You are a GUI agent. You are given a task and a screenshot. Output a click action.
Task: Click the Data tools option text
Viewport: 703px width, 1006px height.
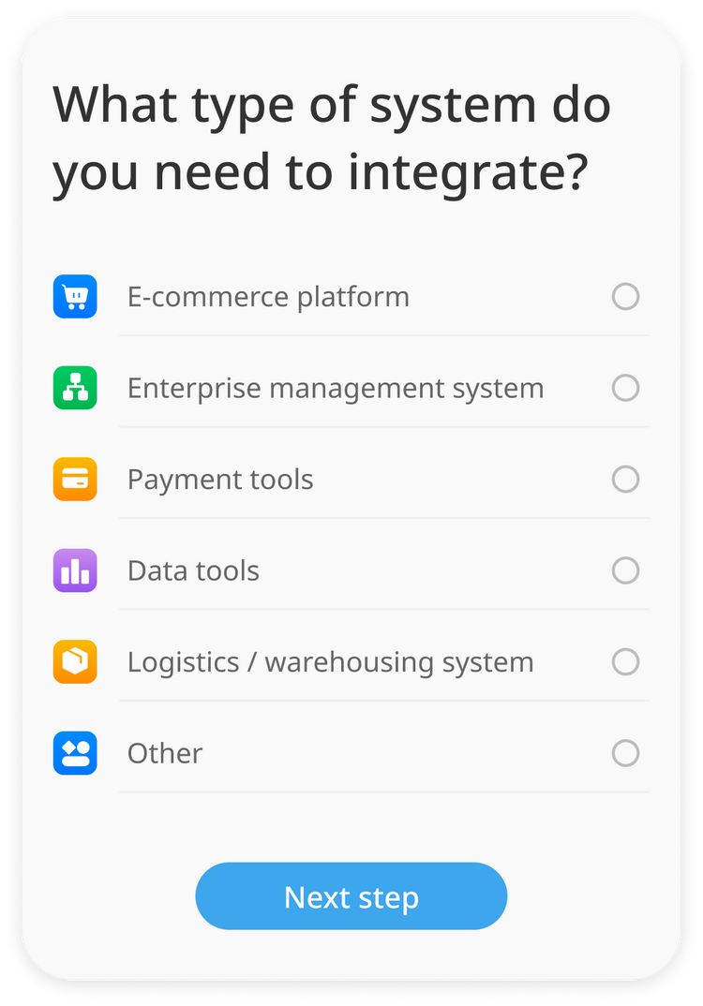point(193,570)
